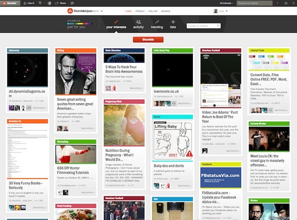
Task: Open the Lifting Baby cartoon image
Action: tap(173, 141)
